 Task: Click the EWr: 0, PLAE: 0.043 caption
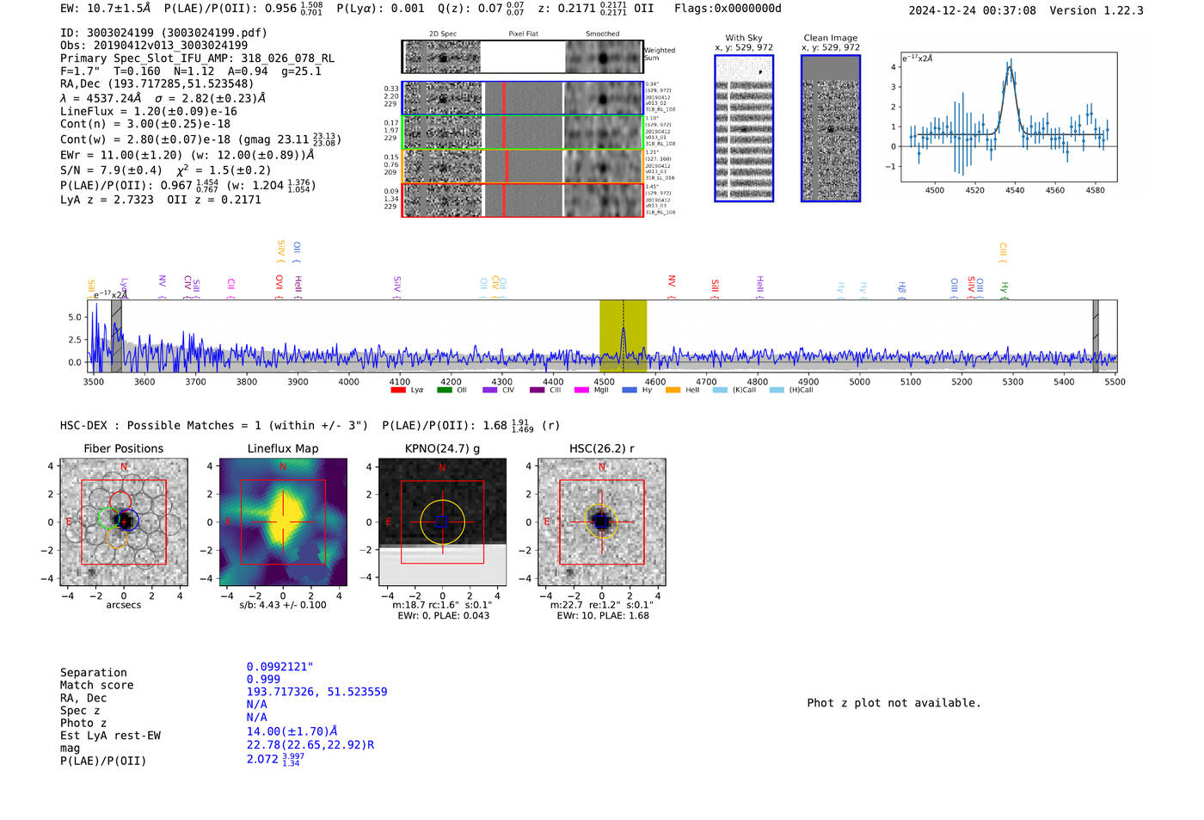[x=444, y=616]
